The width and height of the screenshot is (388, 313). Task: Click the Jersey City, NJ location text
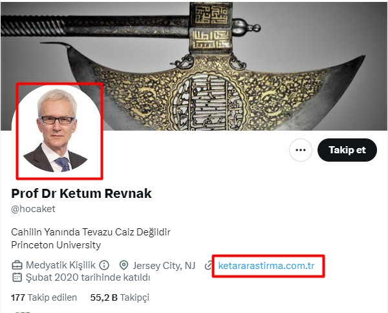(164, 266)
